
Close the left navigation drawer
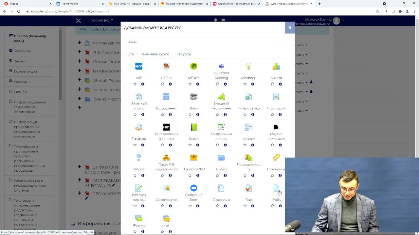point(78,21)
